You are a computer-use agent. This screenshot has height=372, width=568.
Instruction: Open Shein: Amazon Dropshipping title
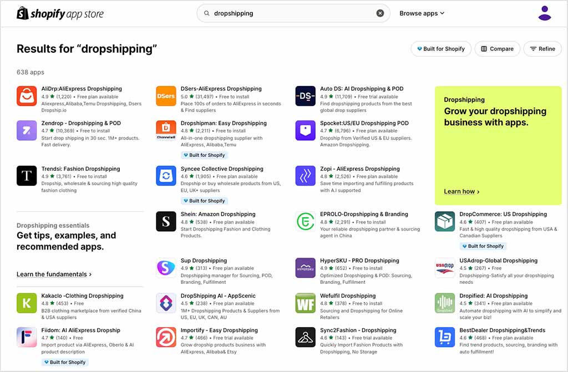(x=218, y=214)
